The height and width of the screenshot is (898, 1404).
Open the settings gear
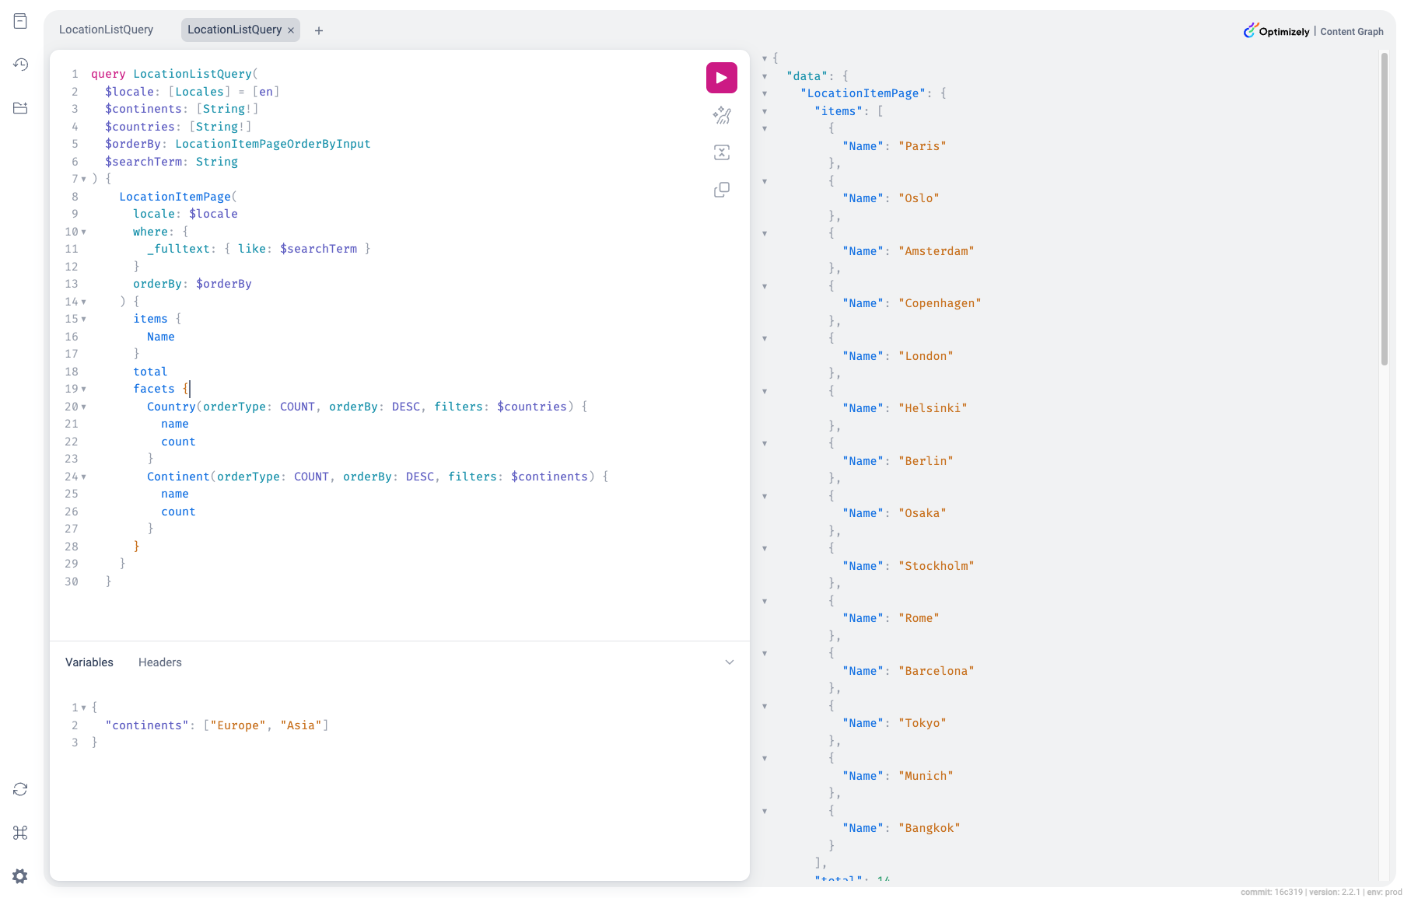20,876
